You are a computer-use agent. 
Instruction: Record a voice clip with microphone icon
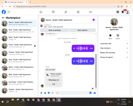(41, 93)
